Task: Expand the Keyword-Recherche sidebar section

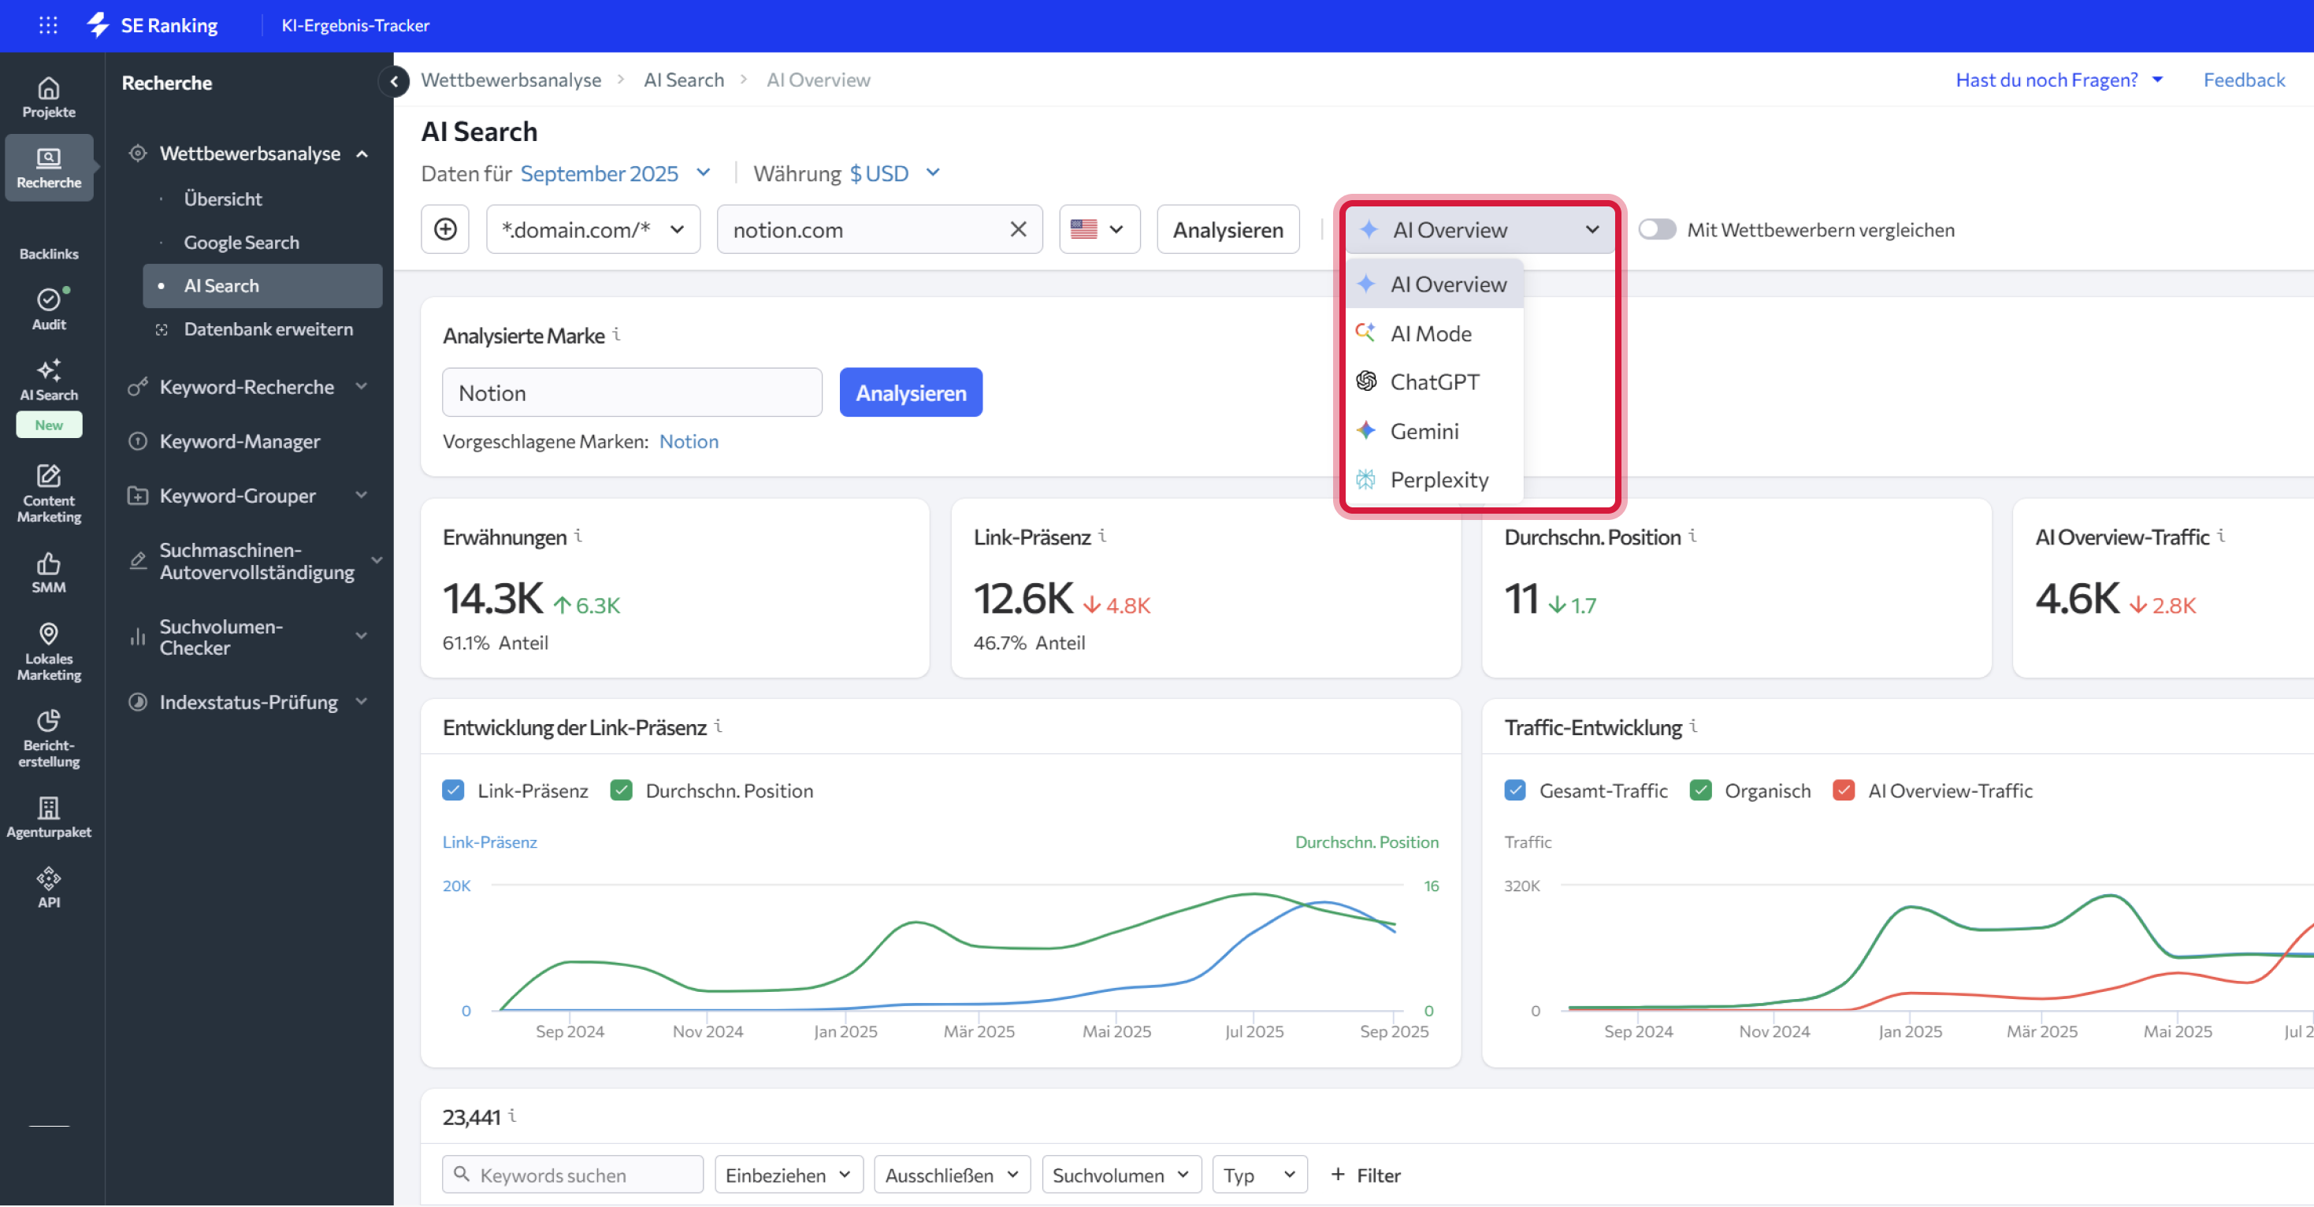Action: click(x=247, y=386)
